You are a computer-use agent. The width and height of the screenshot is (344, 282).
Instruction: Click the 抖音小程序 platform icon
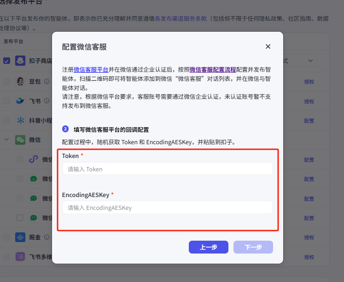pos(20,120)
